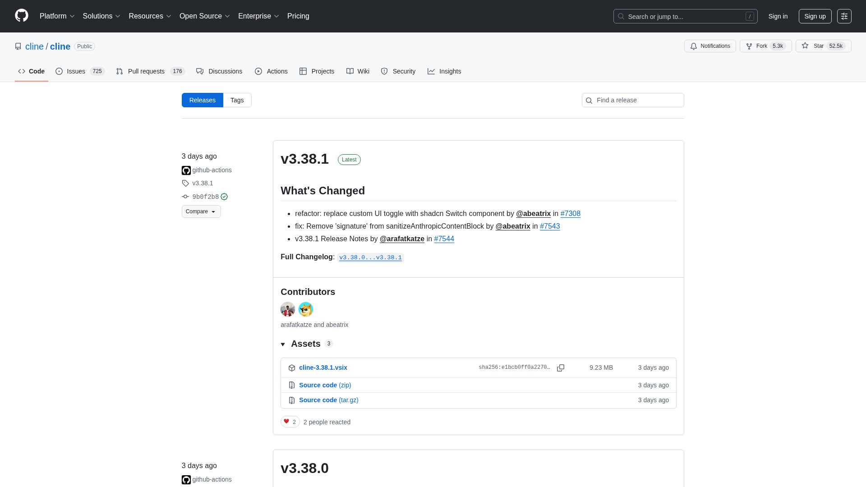Expand the Platform menu
Screen dimensions: 866x487
pyautogui.click(x=57, y=16)
